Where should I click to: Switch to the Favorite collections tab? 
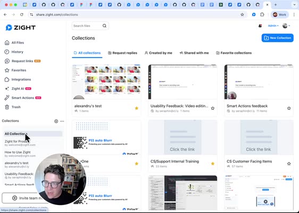coord(234,53)
